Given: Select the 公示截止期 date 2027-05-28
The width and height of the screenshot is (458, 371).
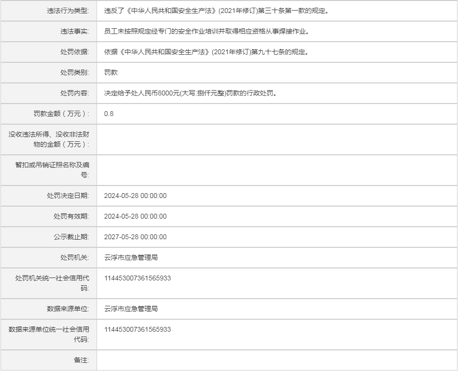Looking at the screenshot, I should tap(135, 237).
